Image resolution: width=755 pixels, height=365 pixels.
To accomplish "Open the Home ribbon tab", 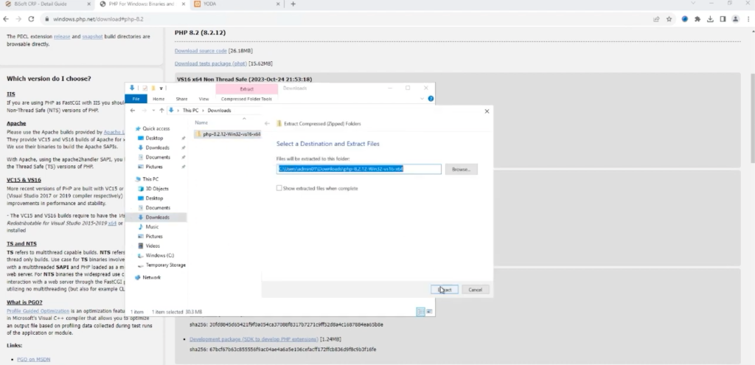I will point(159,99).
